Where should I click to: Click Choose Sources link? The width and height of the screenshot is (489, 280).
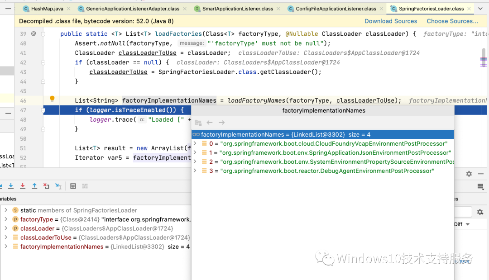[452, 21]
